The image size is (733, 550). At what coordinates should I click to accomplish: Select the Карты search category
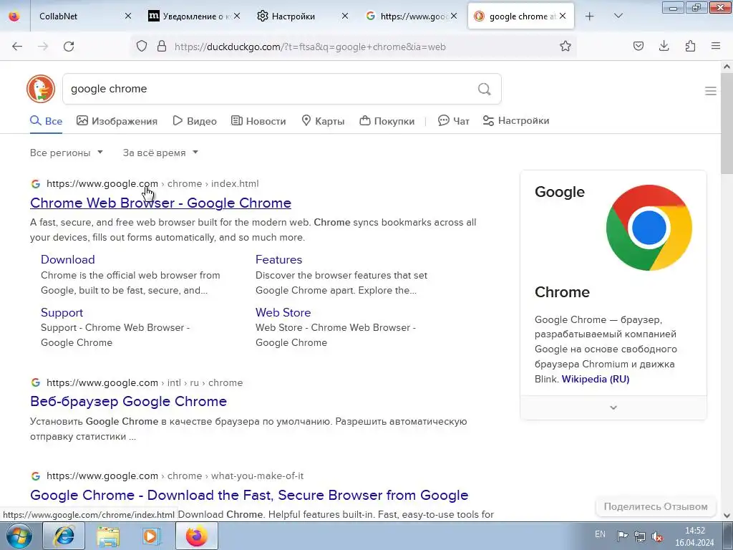point(323,121)
